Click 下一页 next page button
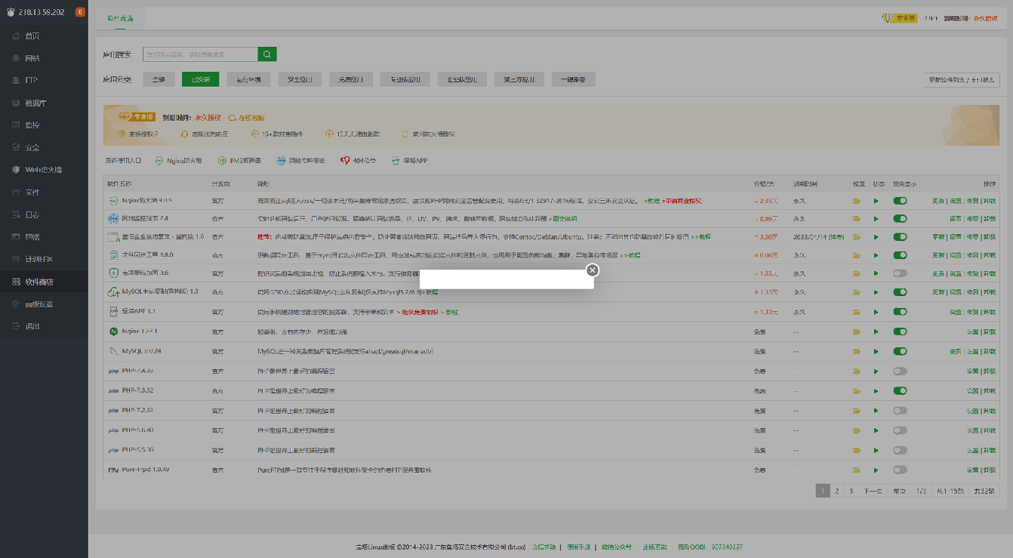Image resolution: width=1013 pixels, height=558 pixels. point(873,491)
